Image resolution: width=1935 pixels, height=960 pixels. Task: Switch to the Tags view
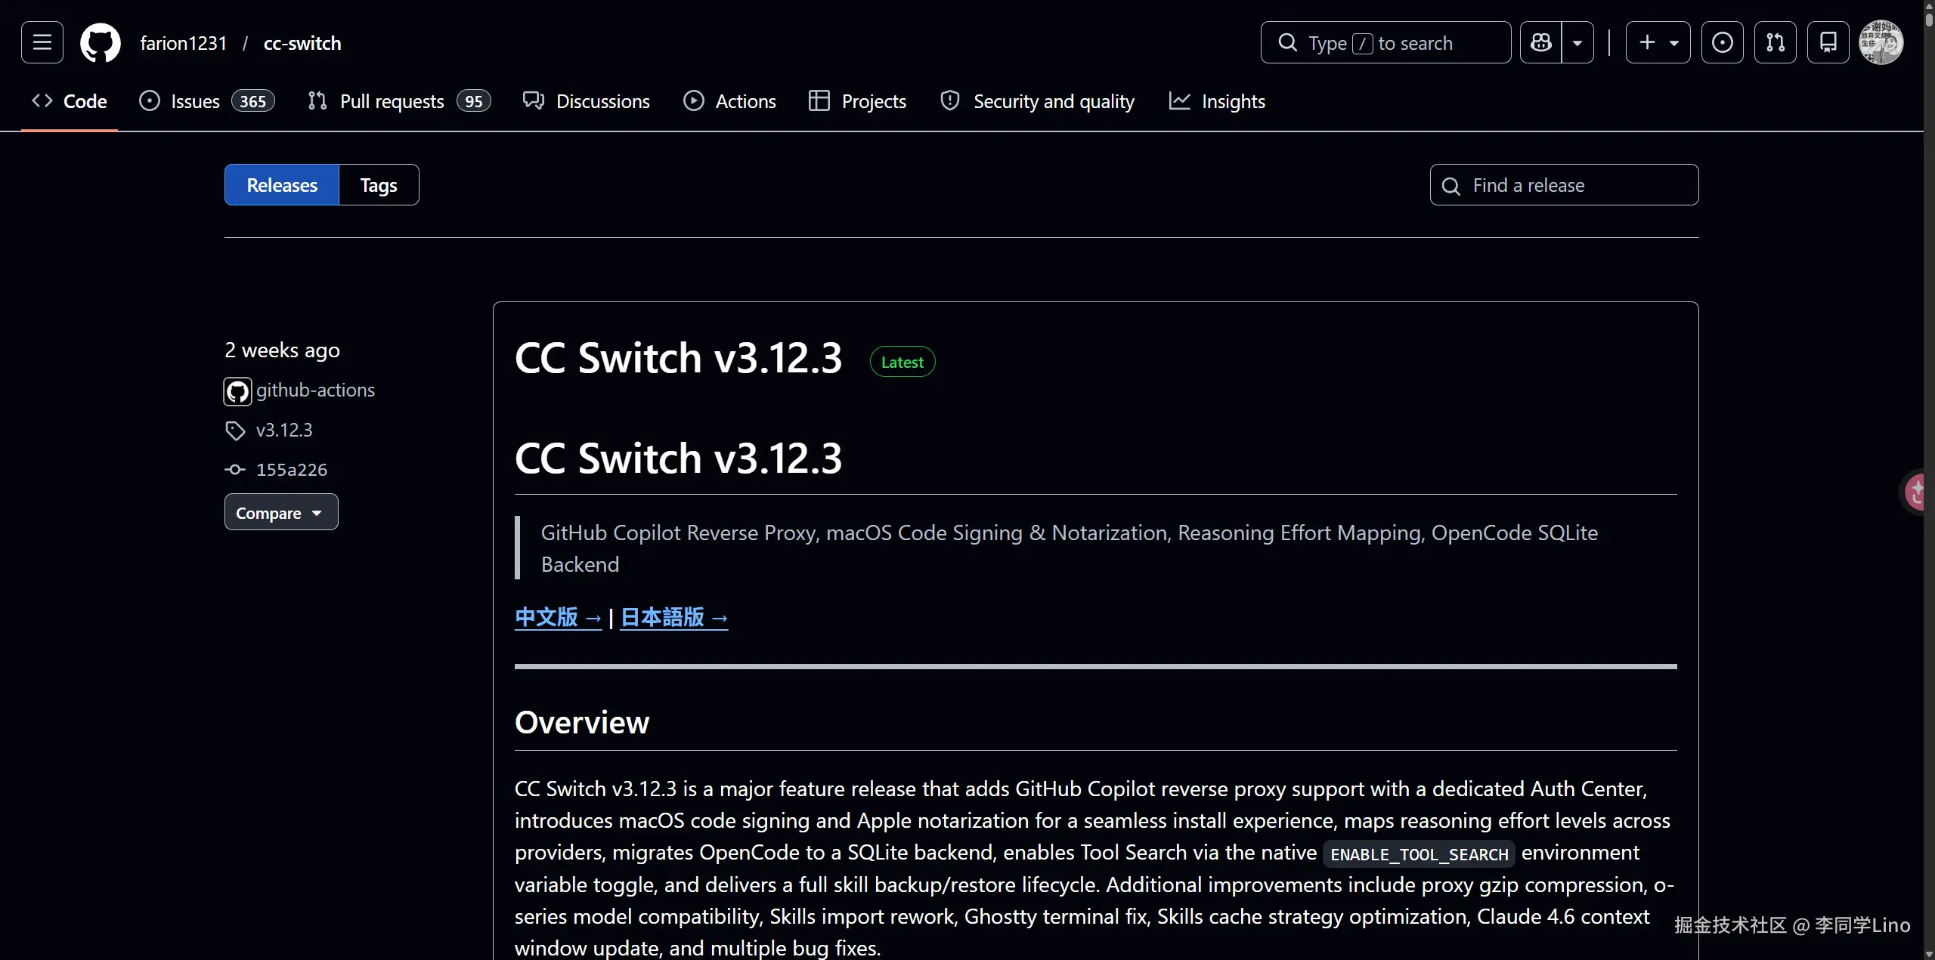coord(378,185)
